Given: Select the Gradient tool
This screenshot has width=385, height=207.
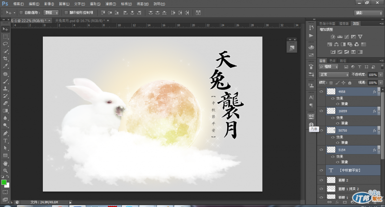Looking at the screenshot, I should point(5,111).
